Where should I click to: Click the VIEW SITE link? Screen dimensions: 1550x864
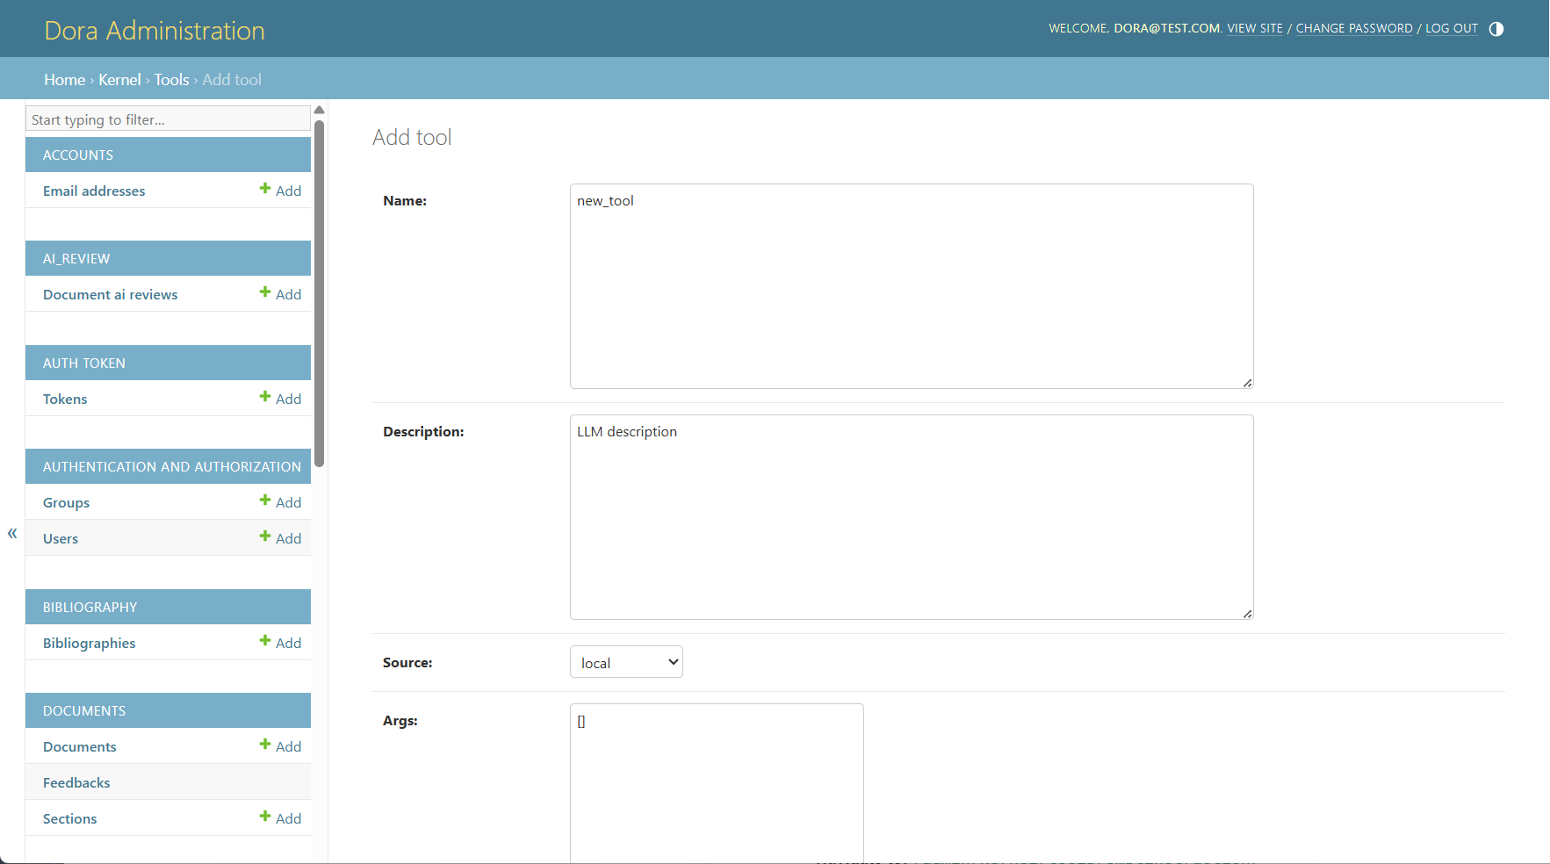[1254, 28]
